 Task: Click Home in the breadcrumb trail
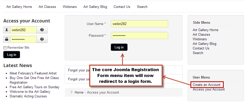pos(79,92)
